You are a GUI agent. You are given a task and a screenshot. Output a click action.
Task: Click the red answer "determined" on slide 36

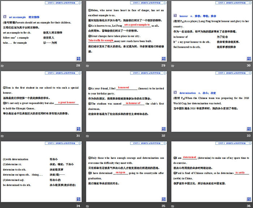pyautogui.click(x=189, y=157)
